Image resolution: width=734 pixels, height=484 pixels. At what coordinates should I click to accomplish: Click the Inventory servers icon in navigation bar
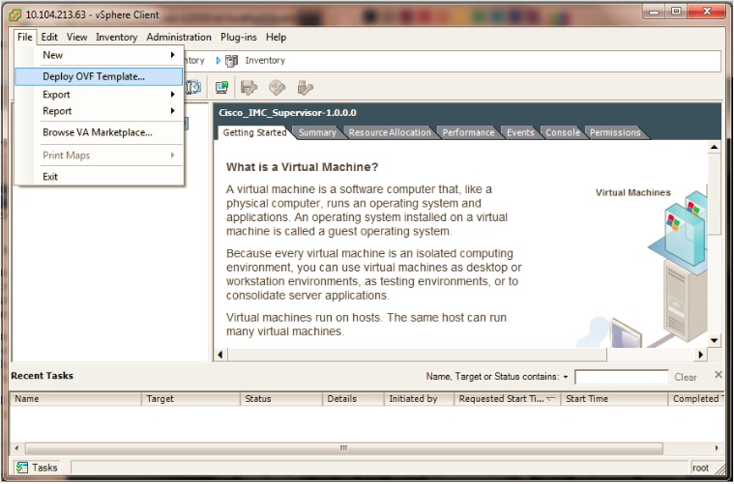pos(231,61)
